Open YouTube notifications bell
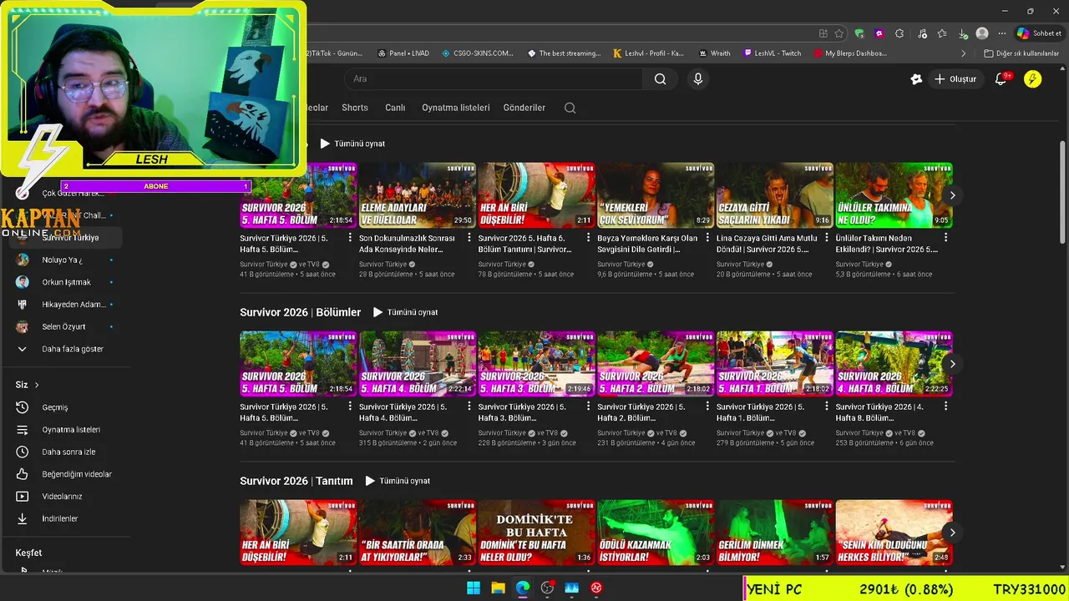 pyautogui.click(x=1001, y=79)
